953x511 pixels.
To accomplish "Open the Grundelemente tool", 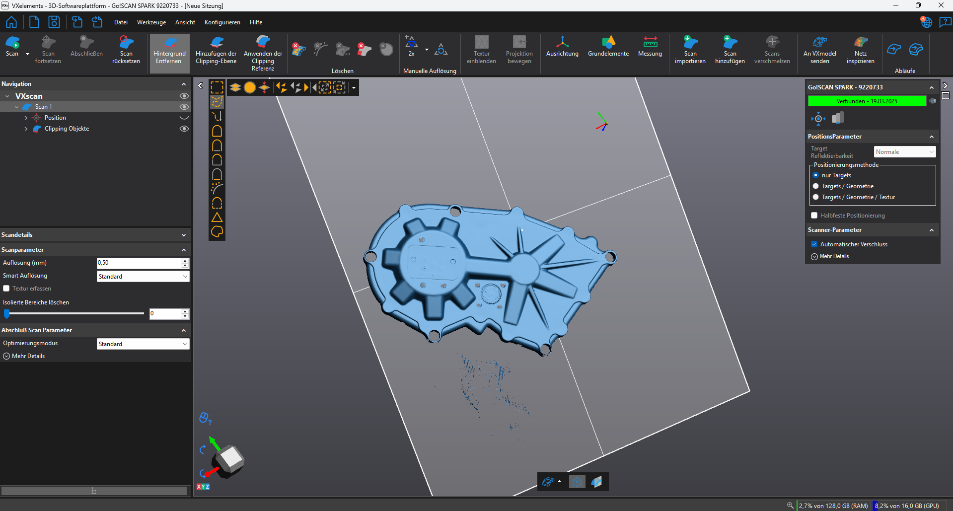I will (608, 43).
